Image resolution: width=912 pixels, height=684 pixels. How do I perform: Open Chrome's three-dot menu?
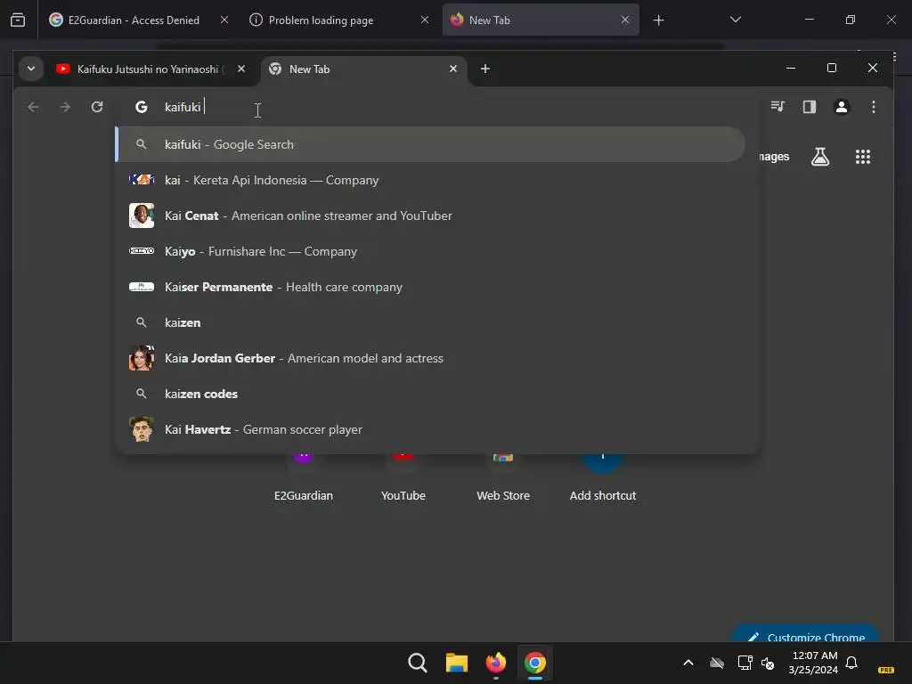tap(874, 107)
